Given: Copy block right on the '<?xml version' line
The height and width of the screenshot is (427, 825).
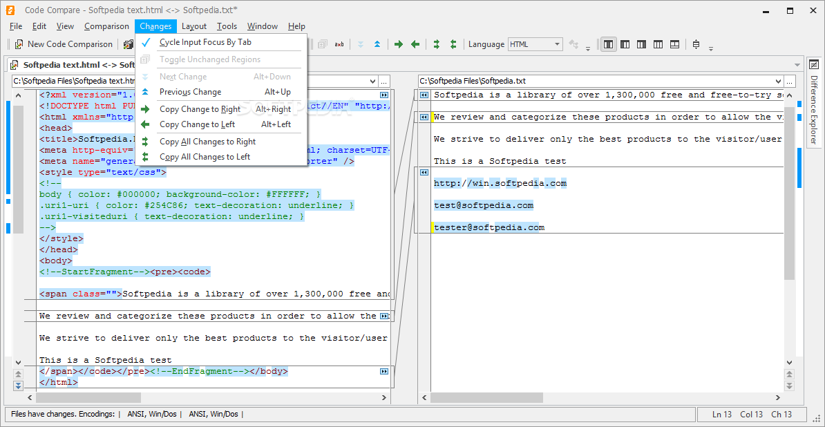Looking at the screenshot, I should coord(384,95).
